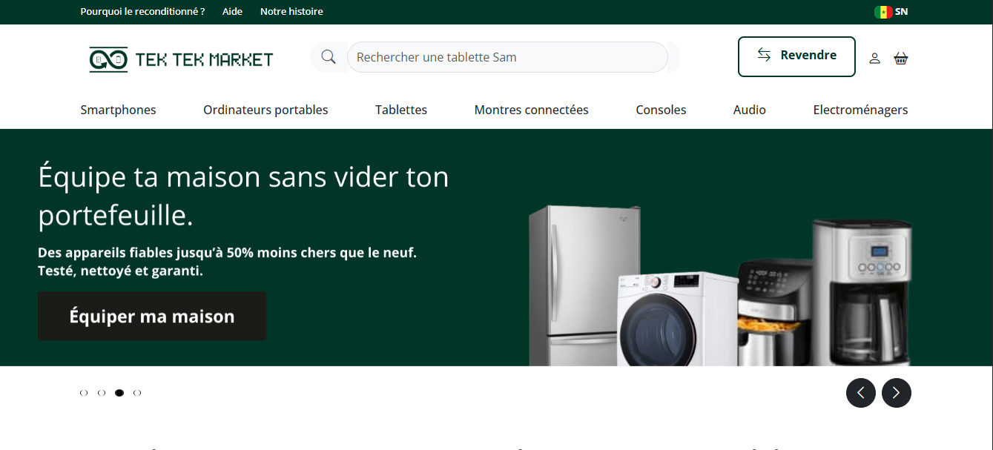Click the search magnifier icon
The image size is (993, 450).
pyautogui.click(x=329, y=57)
